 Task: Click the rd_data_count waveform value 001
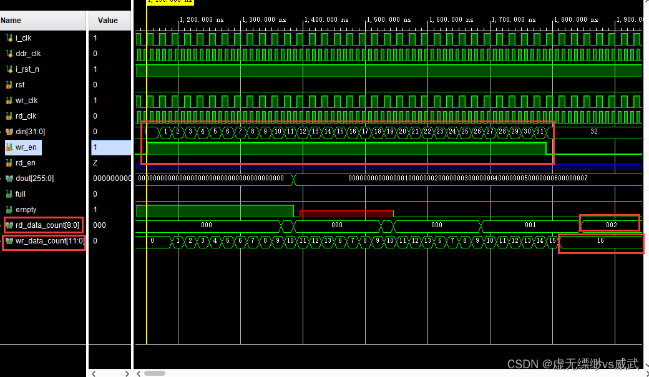click(530, 225)
